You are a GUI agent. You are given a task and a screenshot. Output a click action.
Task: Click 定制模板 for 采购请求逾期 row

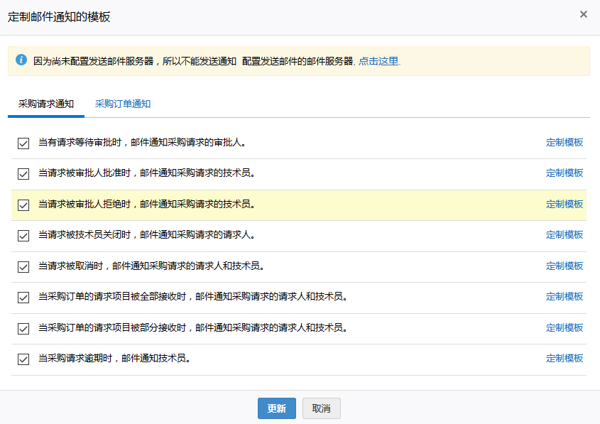[564, 358]
